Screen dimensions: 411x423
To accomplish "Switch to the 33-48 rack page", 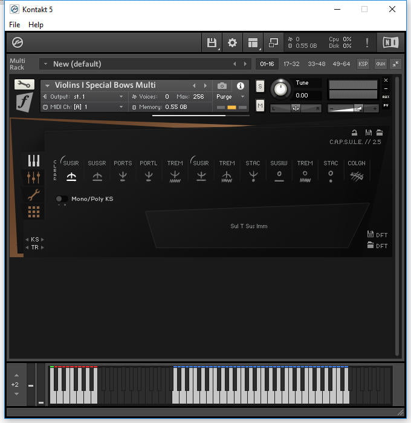I will pos(316,64).
